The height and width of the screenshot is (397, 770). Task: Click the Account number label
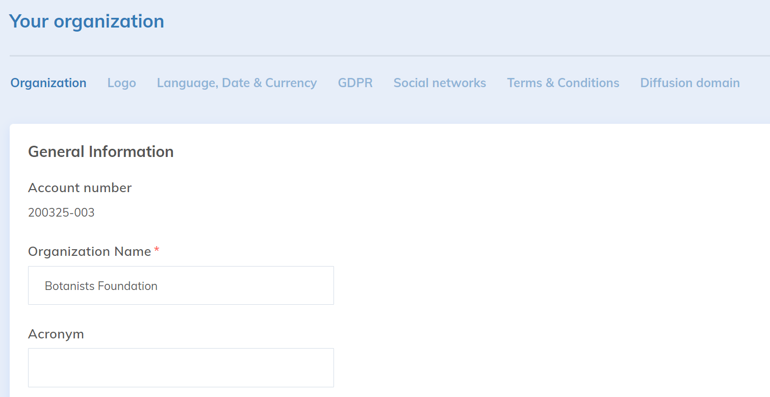coord(80,188)
